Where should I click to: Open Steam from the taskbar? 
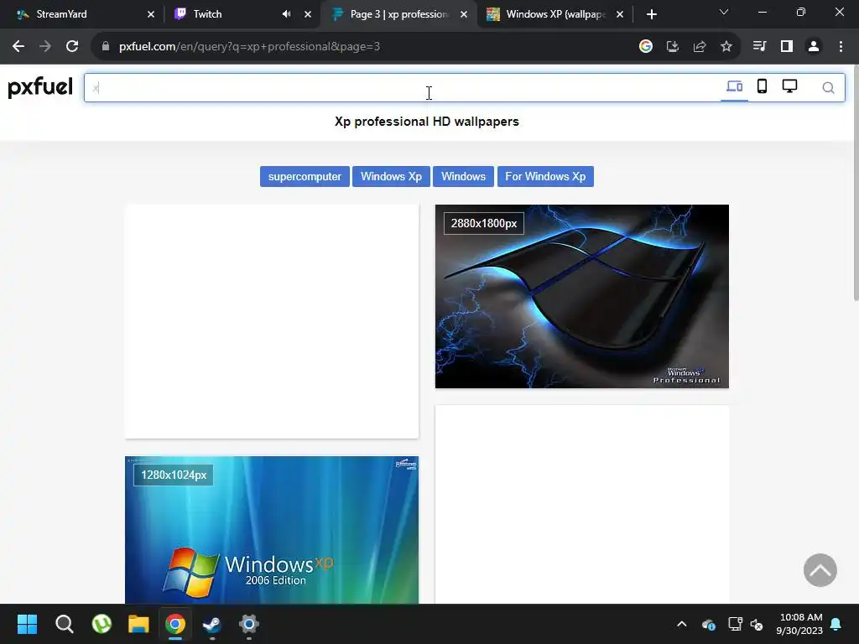pos(212,624)
